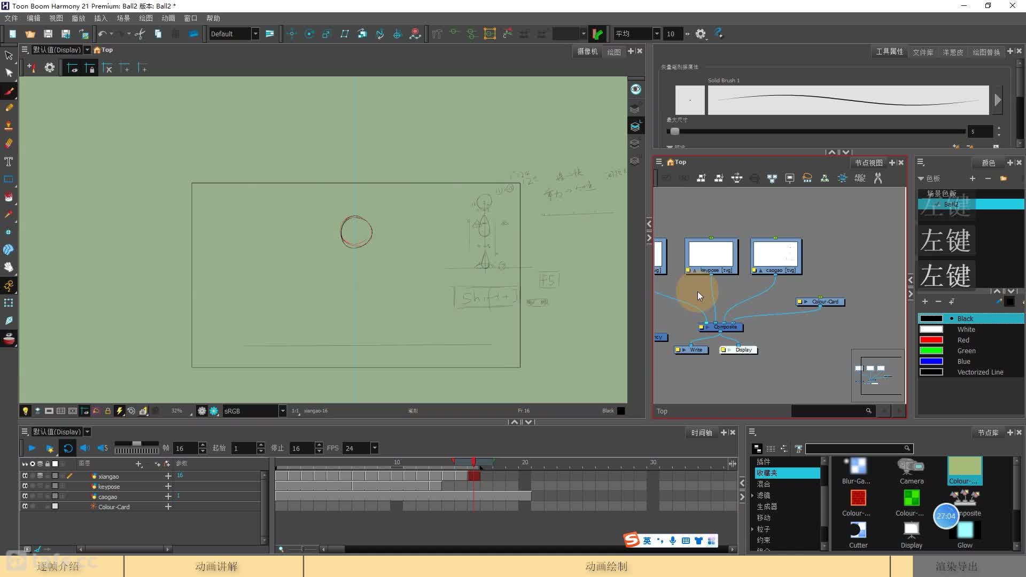Viewport: 1026px width, 577px height.
Task: Select the Brush tool in left toolbar
Action: 9,91
